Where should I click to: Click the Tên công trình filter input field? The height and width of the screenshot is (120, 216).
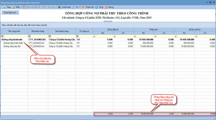coord(15,36)
